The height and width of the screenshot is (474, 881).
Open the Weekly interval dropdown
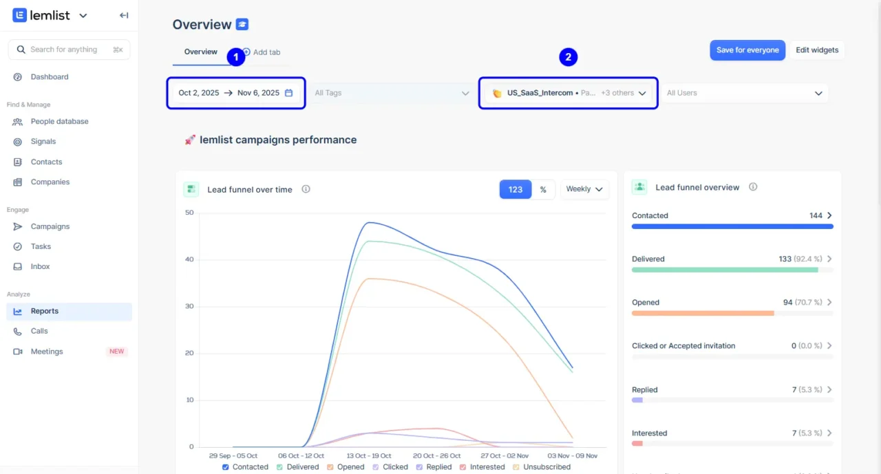(x=584, y=189)
